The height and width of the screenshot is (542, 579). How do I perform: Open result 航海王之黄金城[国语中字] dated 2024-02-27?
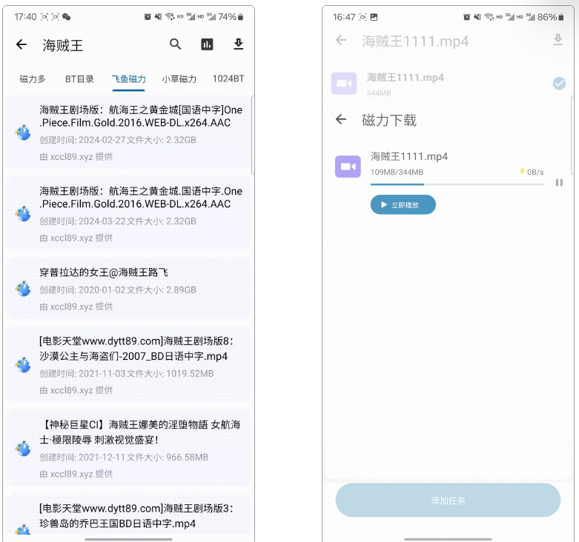[128, 133]
